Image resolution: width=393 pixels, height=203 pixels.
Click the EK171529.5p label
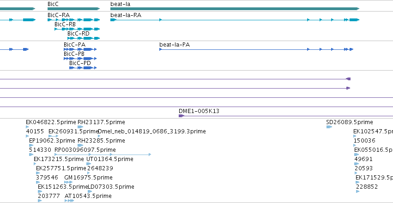point(374,178)
